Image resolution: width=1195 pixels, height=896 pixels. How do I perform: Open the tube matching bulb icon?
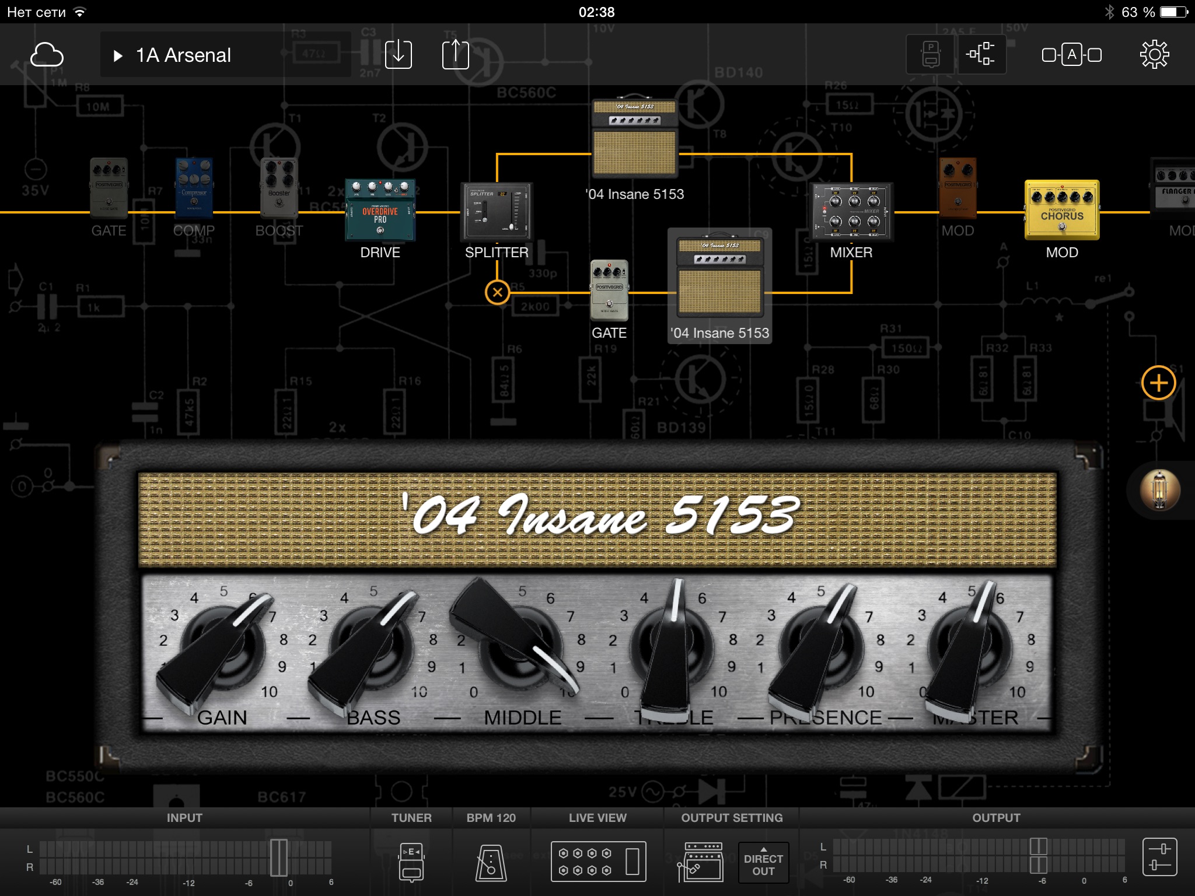click(1159, 491)
